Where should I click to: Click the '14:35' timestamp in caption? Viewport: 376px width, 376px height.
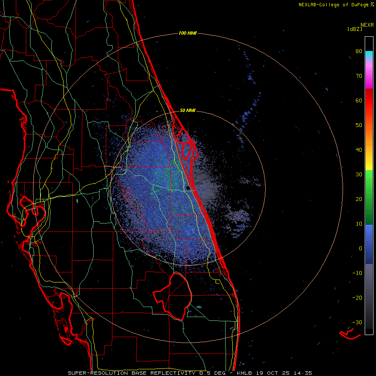[x=304, y=373]
